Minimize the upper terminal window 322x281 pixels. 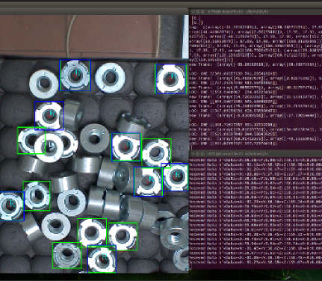[198, 11]
